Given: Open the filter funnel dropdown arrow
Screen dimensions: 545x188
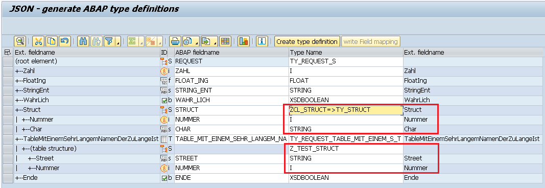Looking at the screenshot, I should (118, 42).
